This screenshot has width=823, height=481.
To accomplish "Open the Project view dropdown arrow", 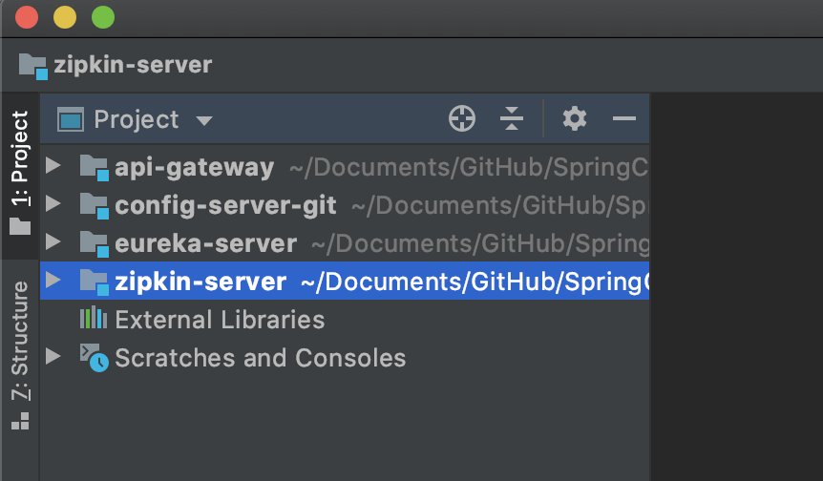I will point(204,121).
